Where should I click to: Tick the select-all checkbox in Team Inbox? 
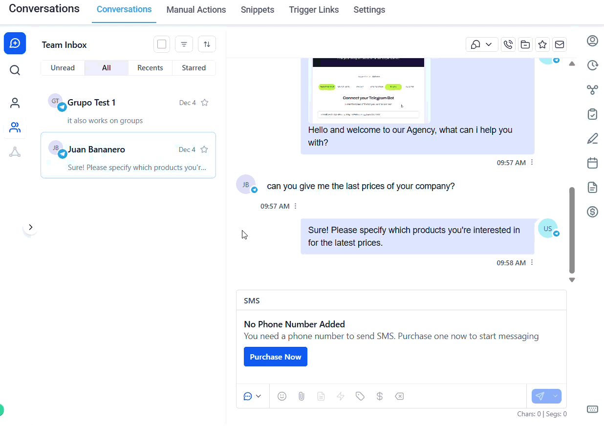[x=162, y=44]
